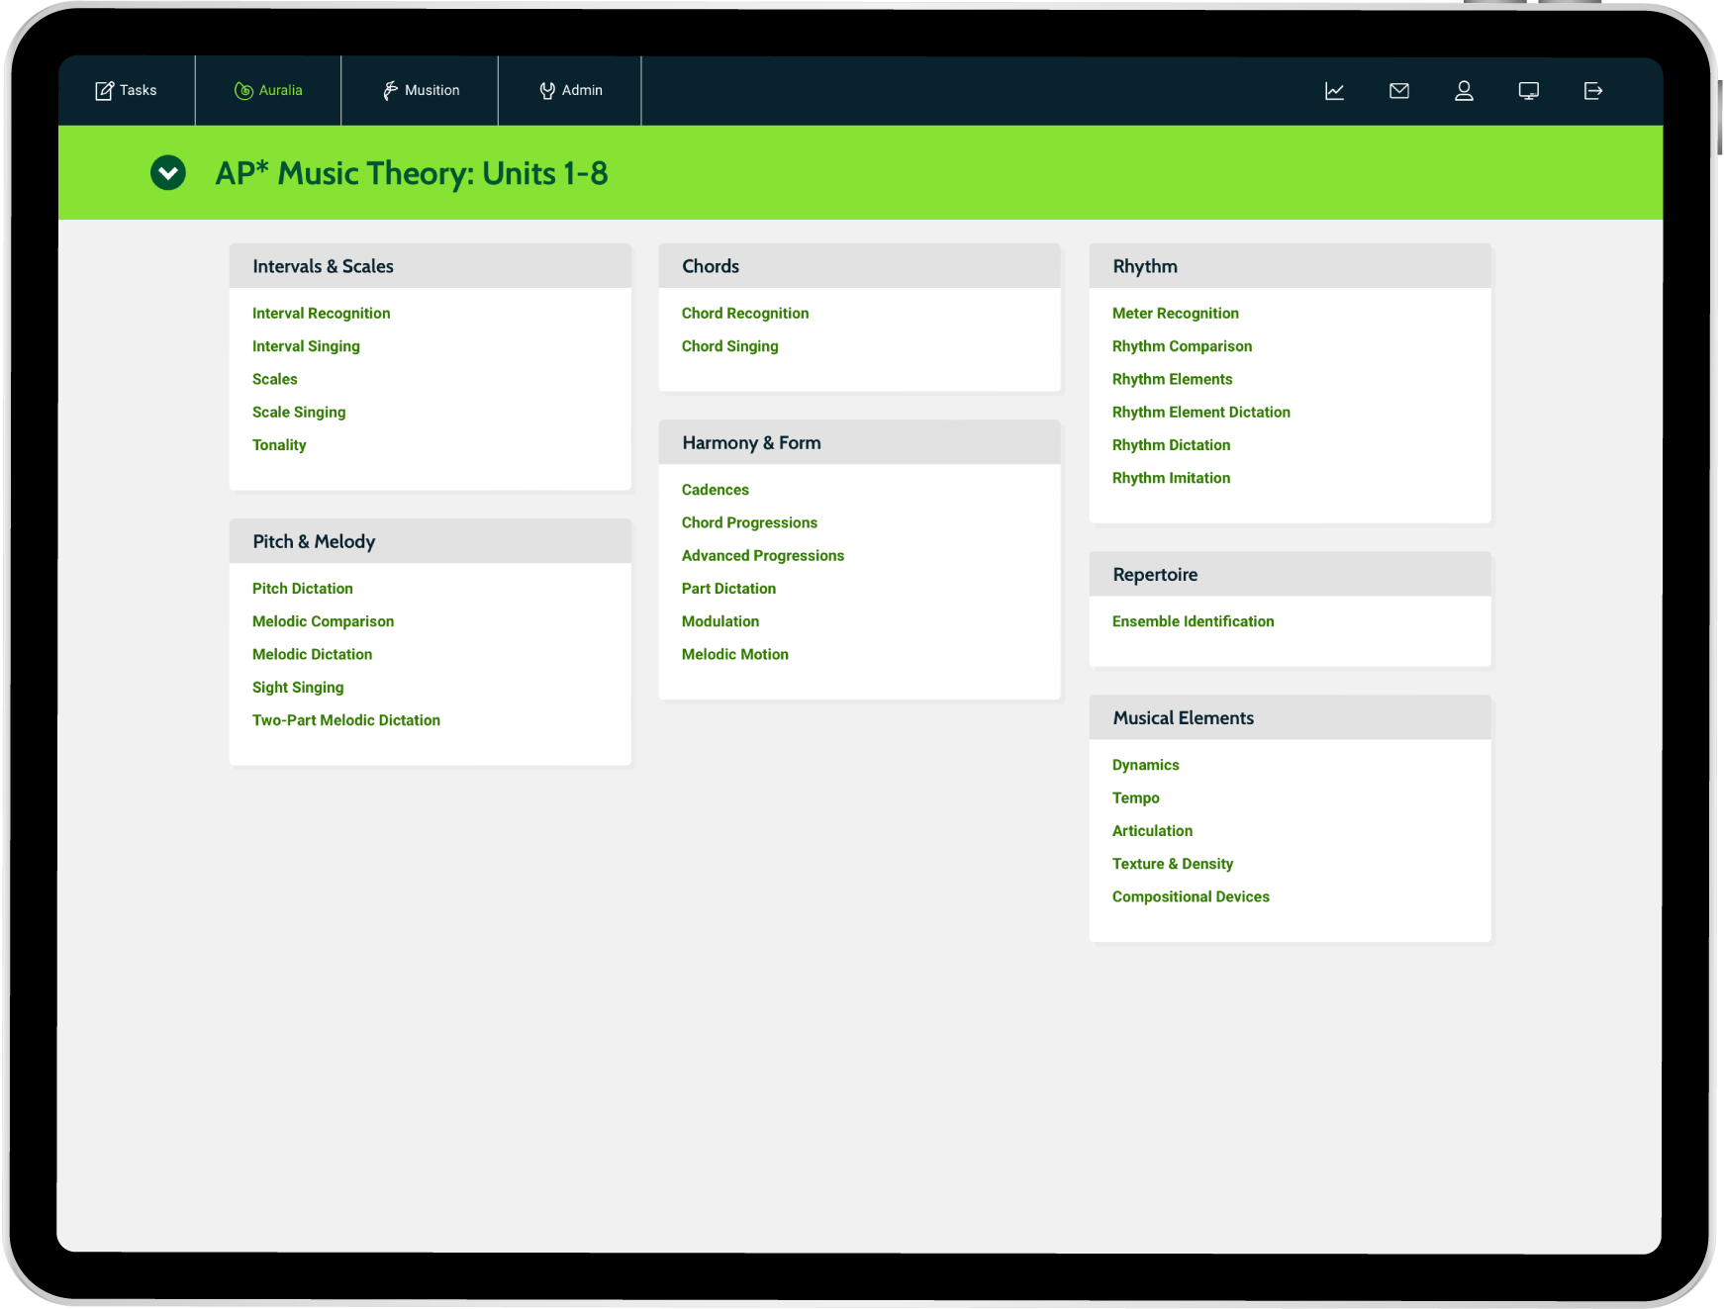1724x1309 pixels.
Task: Open the results graph icon
Action: 1334,91
